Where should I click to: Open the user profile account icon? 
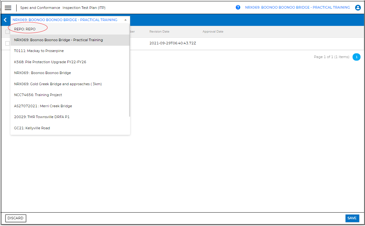358,8
